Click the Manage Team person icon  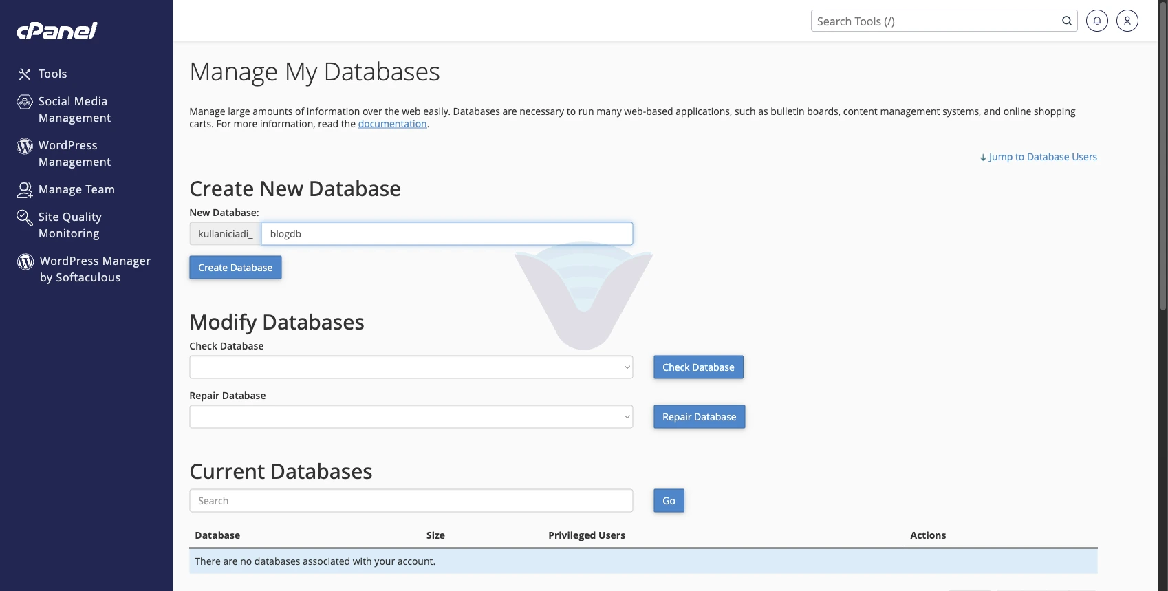(x=25, y=190)
